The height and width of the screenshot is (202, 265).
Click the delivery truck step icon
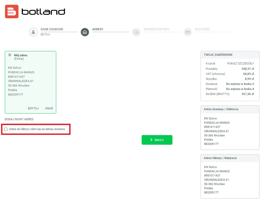(x=136, y=32)
